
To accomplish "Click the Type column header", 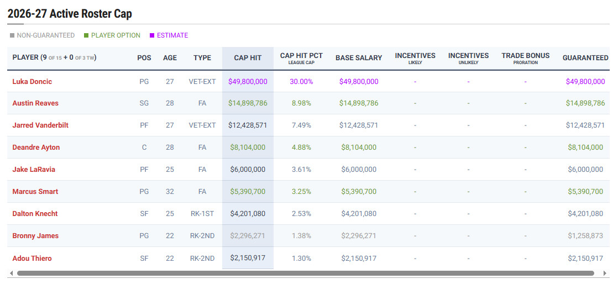I will [202, 58].
